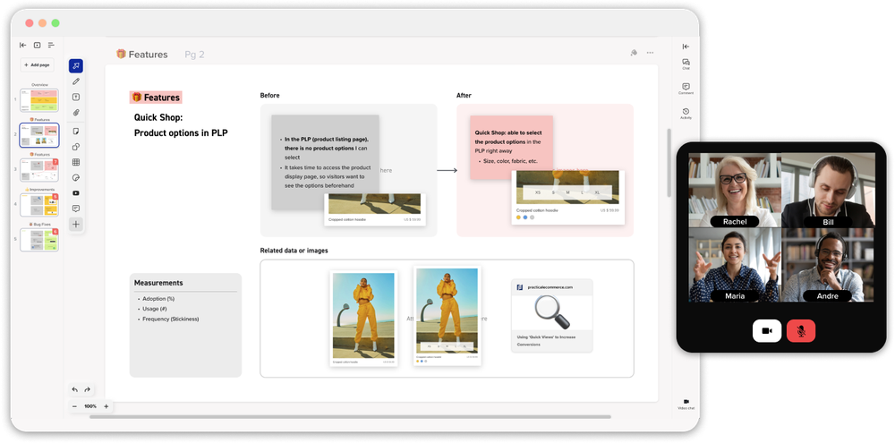
Task: Click the yellow color dot in After card
Action: (x=519, y=217)
